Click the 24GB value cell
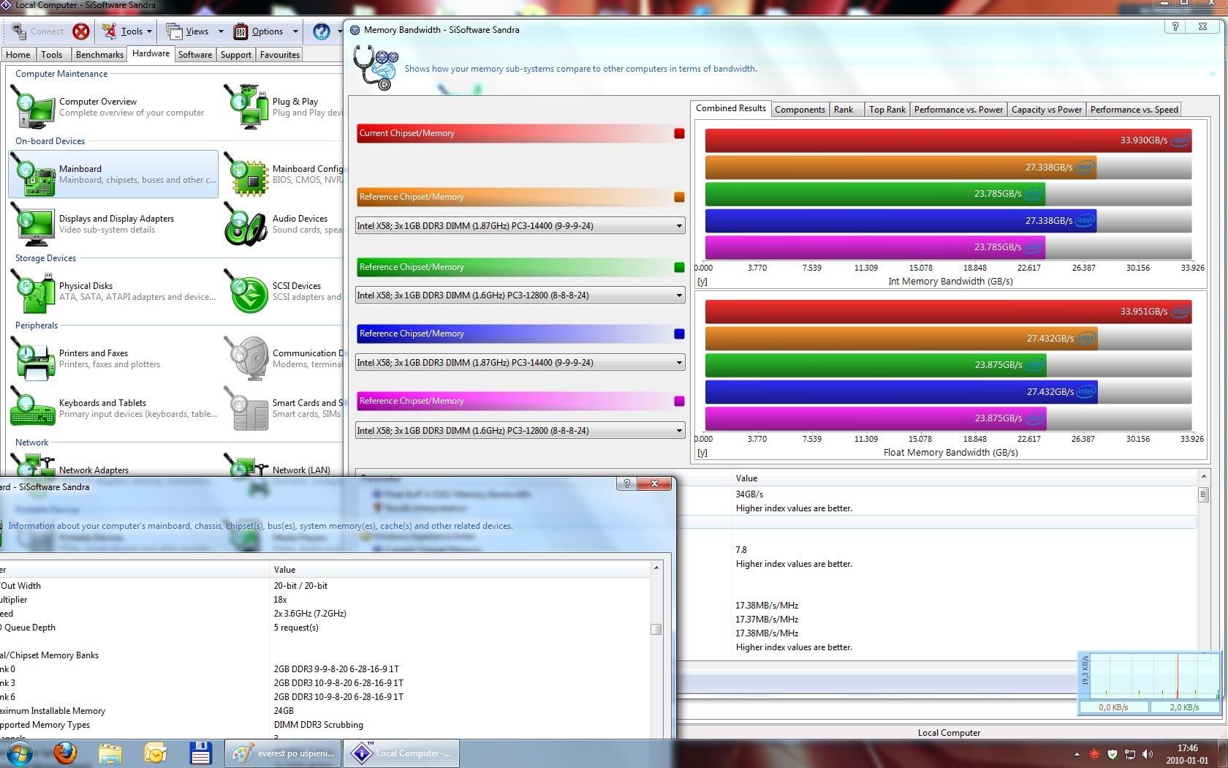 284,711
